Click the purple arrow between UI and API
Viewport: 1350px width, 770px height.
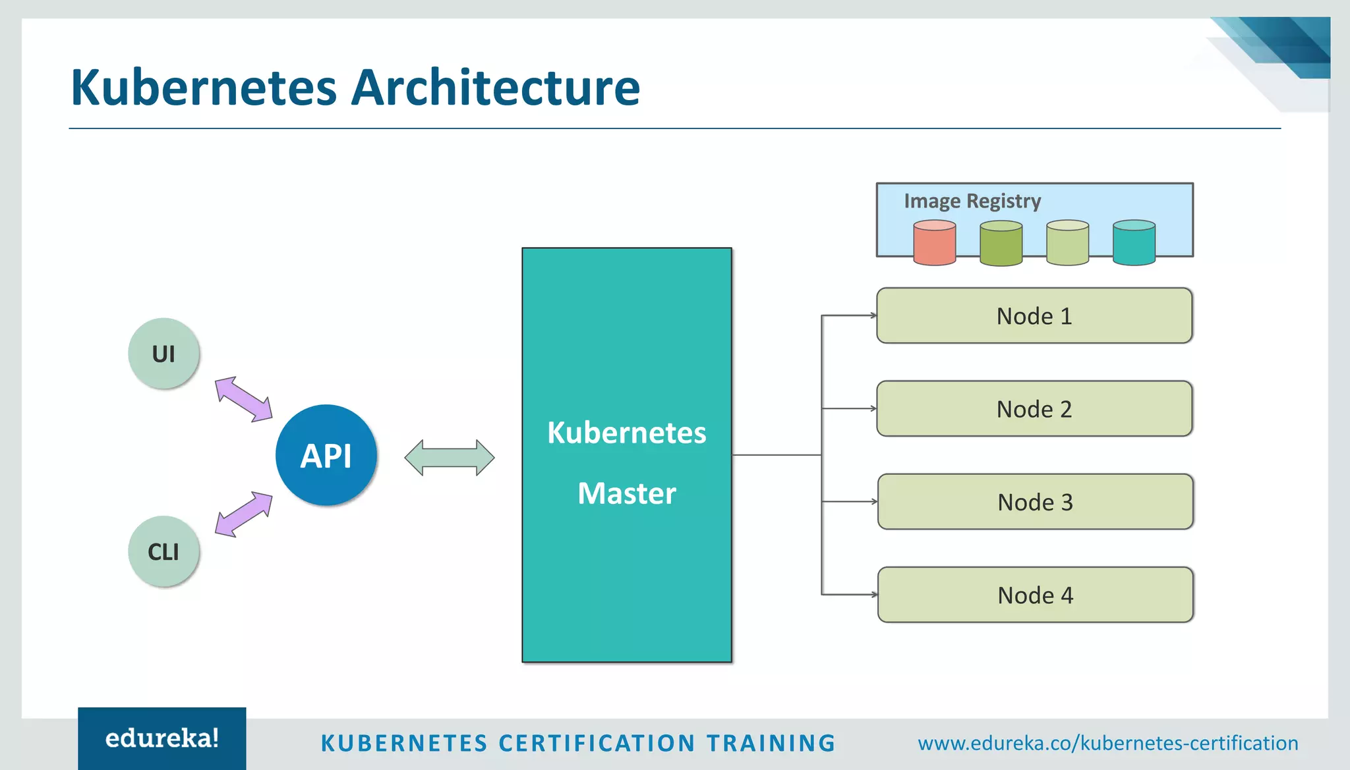pyautogui.click(x=244, y=399)
